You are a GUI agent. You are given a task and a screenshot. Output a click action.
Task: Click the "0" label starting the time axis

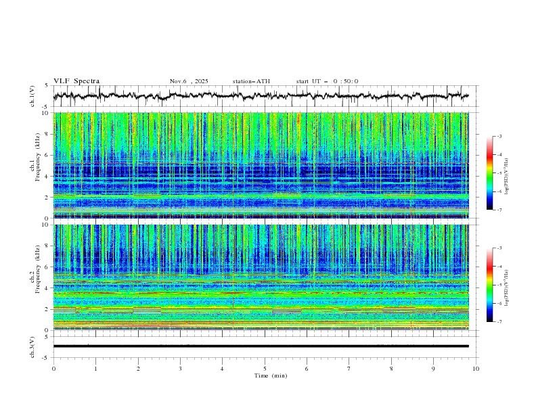point(53,369)
